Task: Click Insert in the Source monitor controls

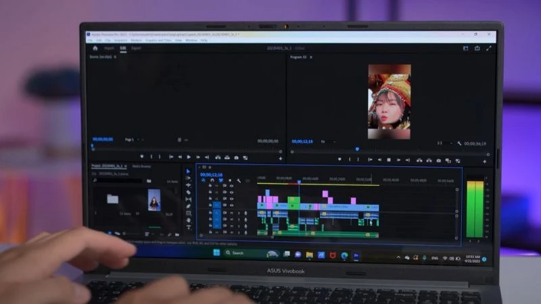Action: pos(218,157)
